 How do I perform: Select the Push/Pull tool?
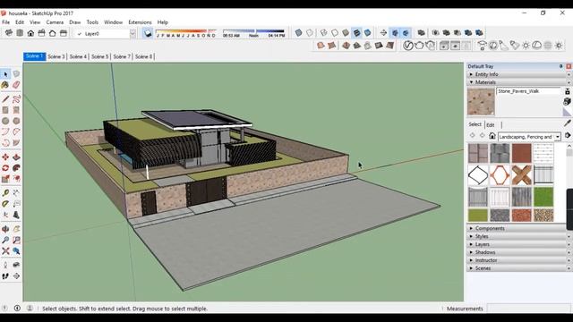click(16, 157)
